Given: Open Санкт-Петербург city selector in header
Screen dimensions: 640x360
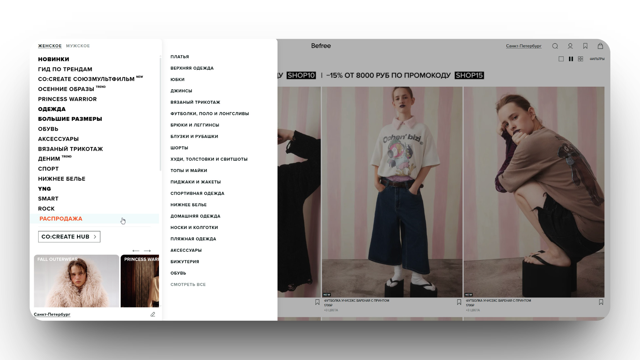Looking at the screenshot, I should pyautogui.click(x=523, y=46).
